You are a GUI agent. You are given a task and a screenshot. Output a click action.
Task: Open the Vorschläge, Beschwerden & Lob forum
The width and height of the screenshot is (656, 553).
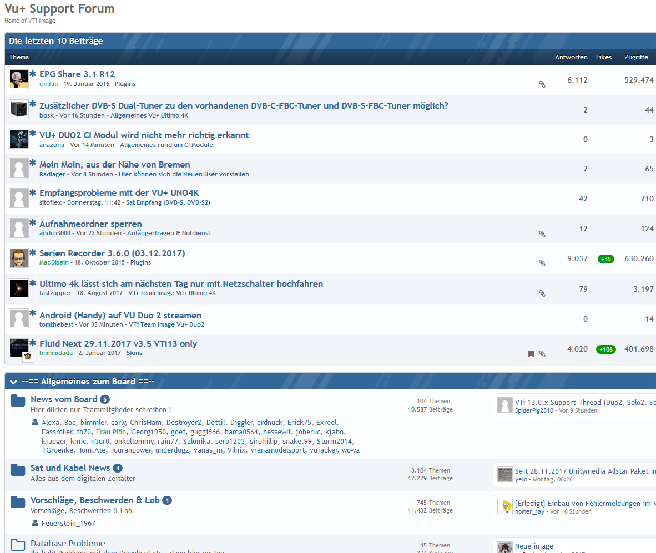pos(95,500)
